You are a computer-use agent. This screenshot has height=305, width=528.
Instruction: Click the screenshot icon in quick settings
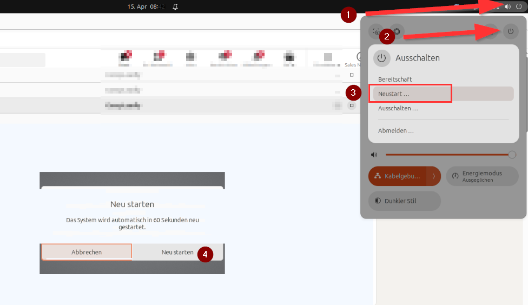coord(377,31)
